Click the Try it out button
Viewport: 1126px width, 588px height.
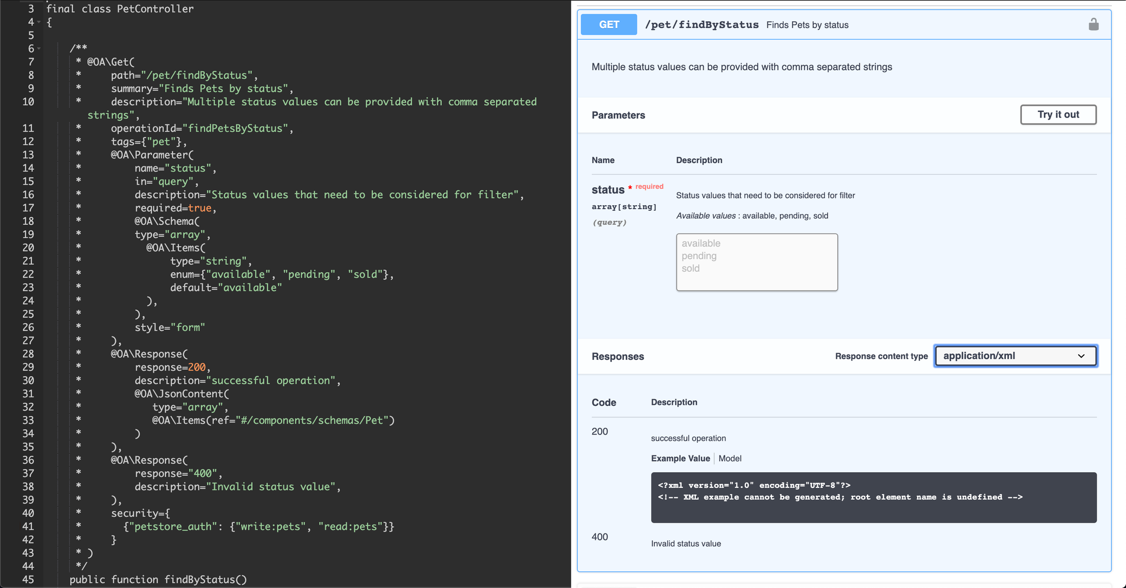pyautogui.click(x=1058, y=115)
